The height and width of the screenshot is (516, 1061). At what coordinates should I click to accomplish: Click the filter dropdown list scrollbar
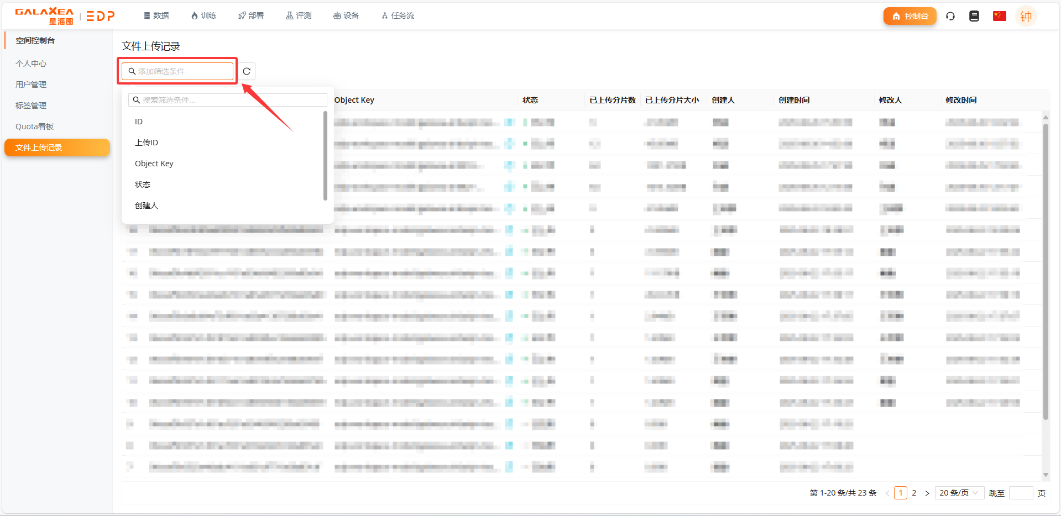coord(325,155)
